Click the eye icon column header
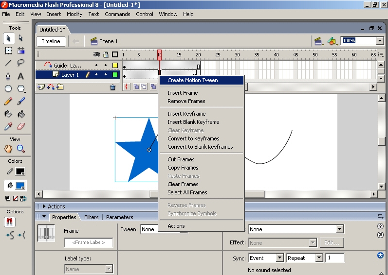The image size is (388, 275). coord(96,54)
